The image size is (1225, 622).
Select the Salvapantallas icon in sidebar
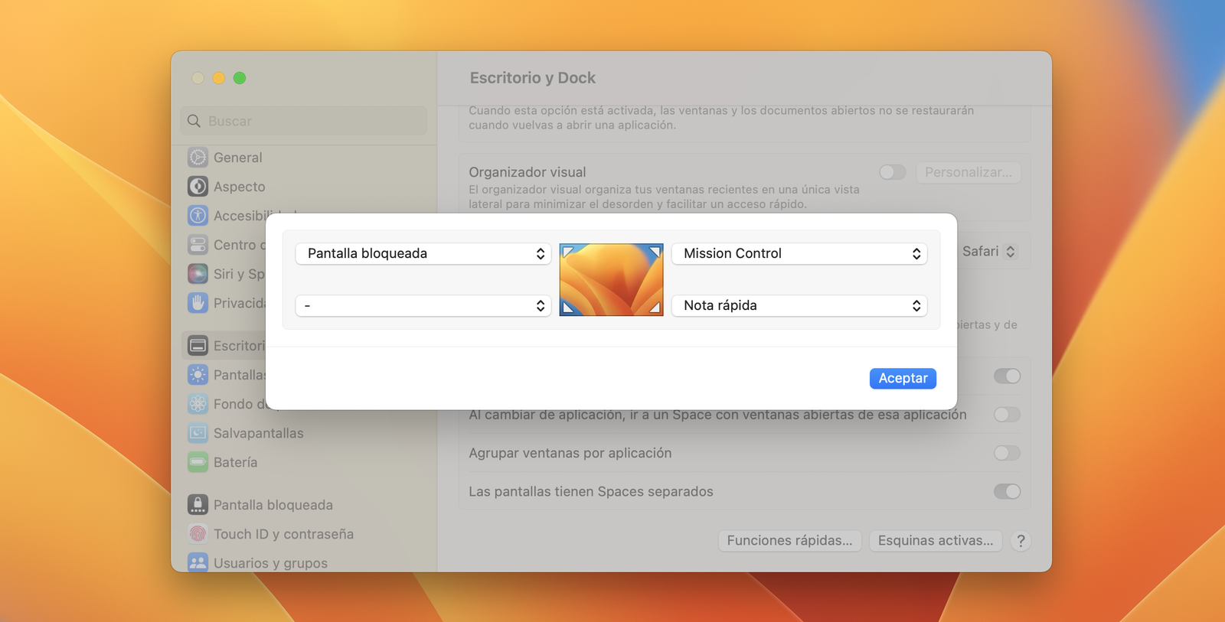pyautogui.click(x=198, y=433)
